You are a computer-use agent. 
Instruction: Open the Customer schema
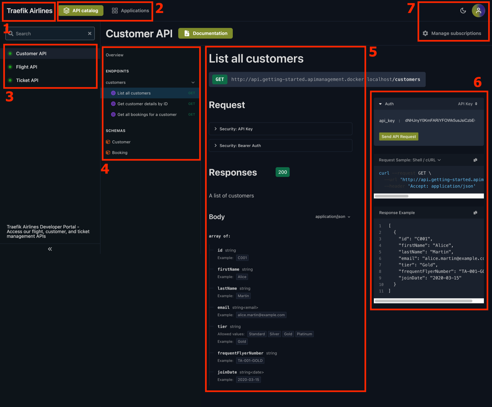[121, 142]
